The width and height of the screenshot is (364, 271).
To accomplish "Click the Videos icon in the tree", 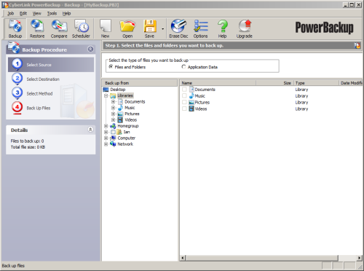I will coord(120,120).
